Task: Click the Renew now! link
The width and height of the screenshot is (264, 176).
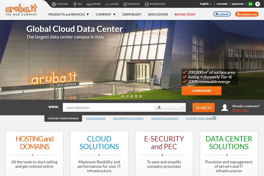Action: coord(240,110)
